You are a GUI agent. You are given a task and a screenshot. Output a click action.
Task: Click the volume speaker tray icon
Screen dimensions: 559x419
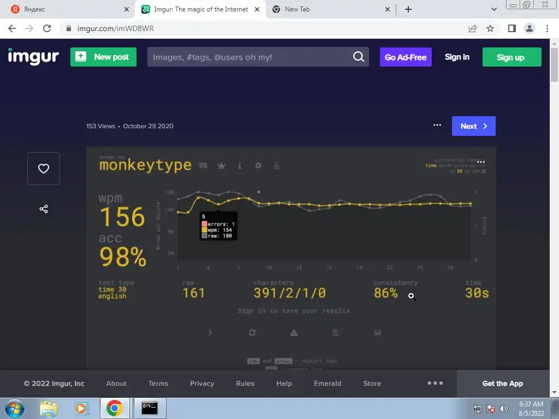pyautogui.click(x=504, y=409)
